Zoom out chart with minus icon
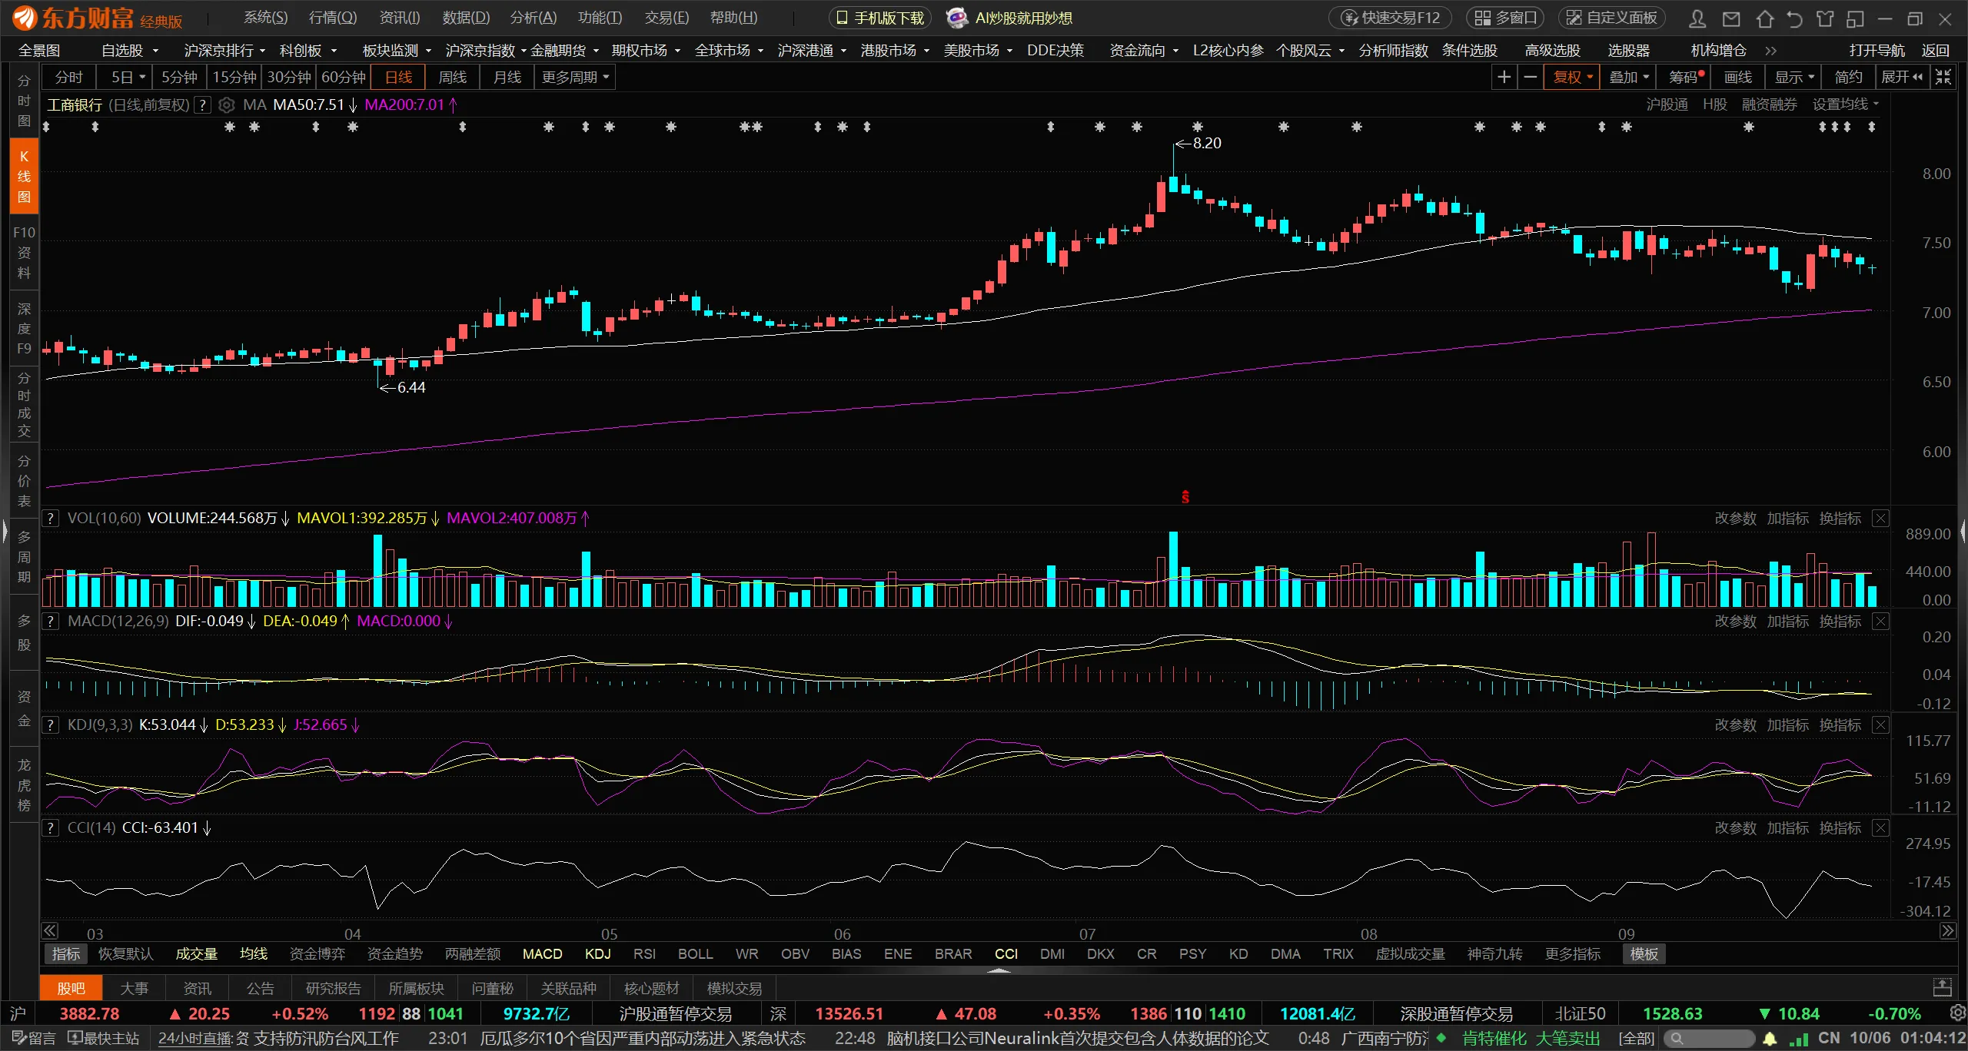 click(x=1530, y=77)
